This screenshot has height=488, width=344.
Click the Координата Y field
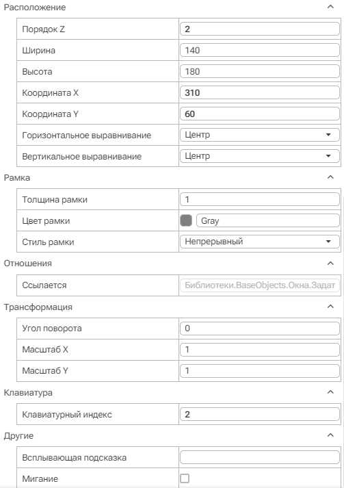[x=260, y=114]
